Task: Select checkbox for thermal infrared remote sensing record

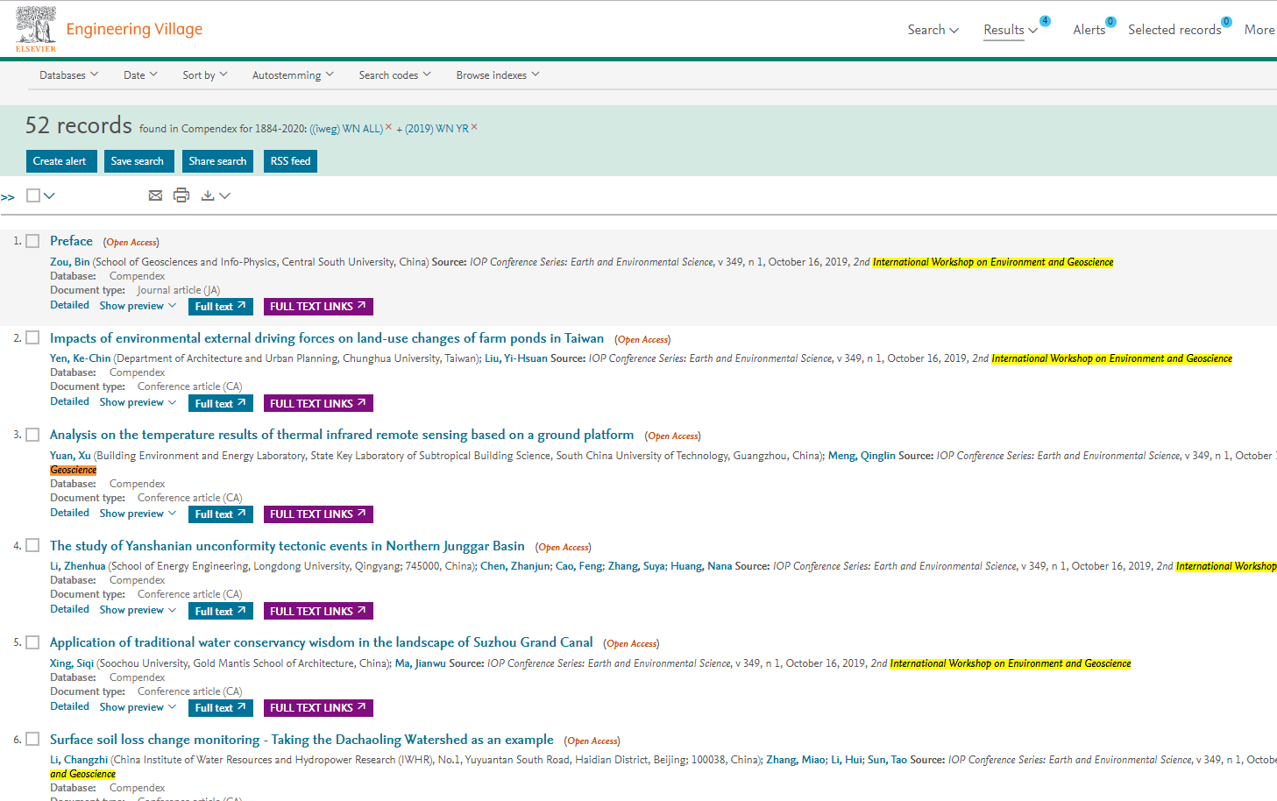Action: 32,435
